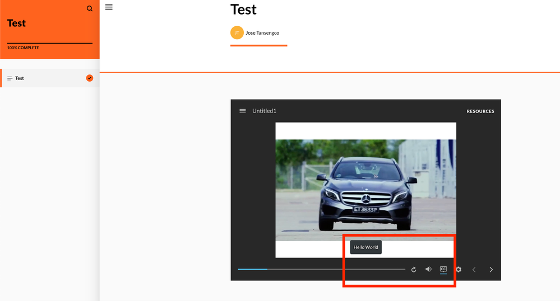Click the Test course title in the sidebar header
Image resolution: width=560 pixels, height=301 pixels.
[17, 23]
